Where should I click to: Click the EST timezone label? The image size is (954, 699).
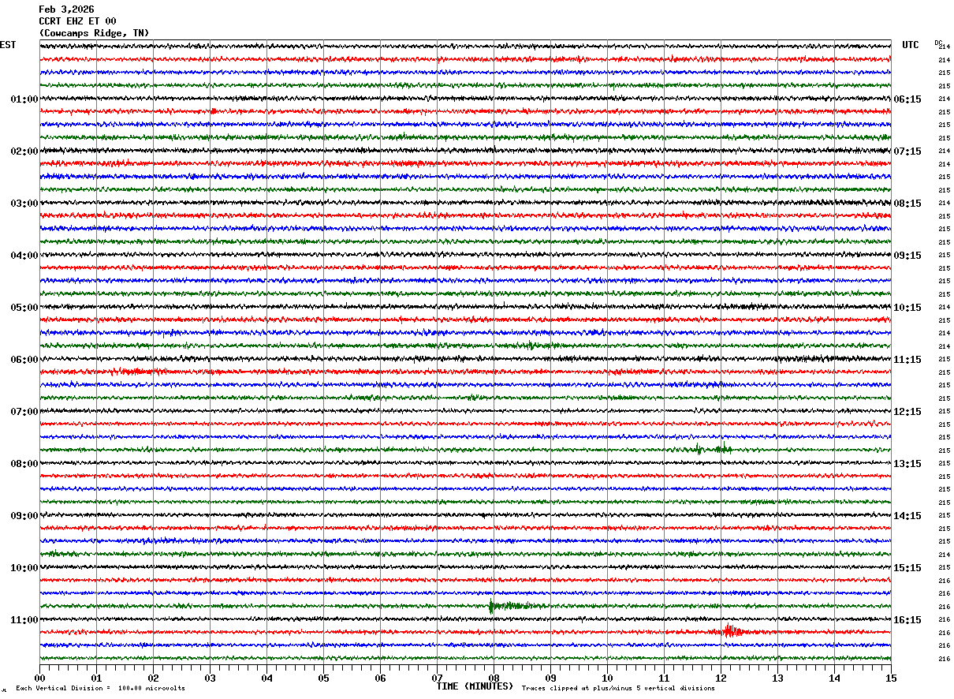click(x=8, y=45)
